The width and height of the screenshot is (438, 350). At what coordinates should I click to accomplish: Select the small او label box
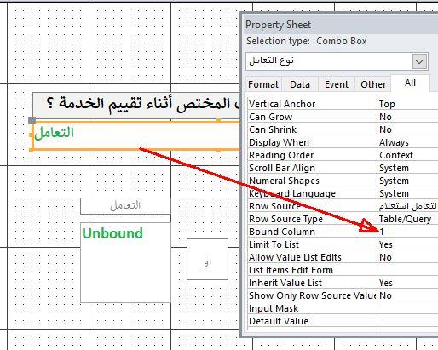207,259
